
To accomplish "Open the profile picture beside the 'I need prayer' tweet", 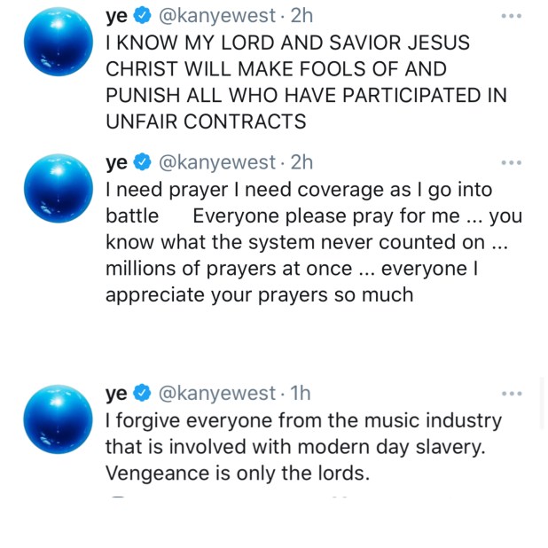I will click(59, 186).
